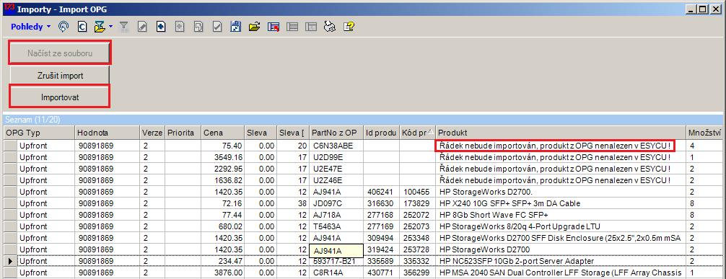The width and height of the screenshot is (726, 279).
Task: Click the Id produ column header
Action: (x=382, y=133)
